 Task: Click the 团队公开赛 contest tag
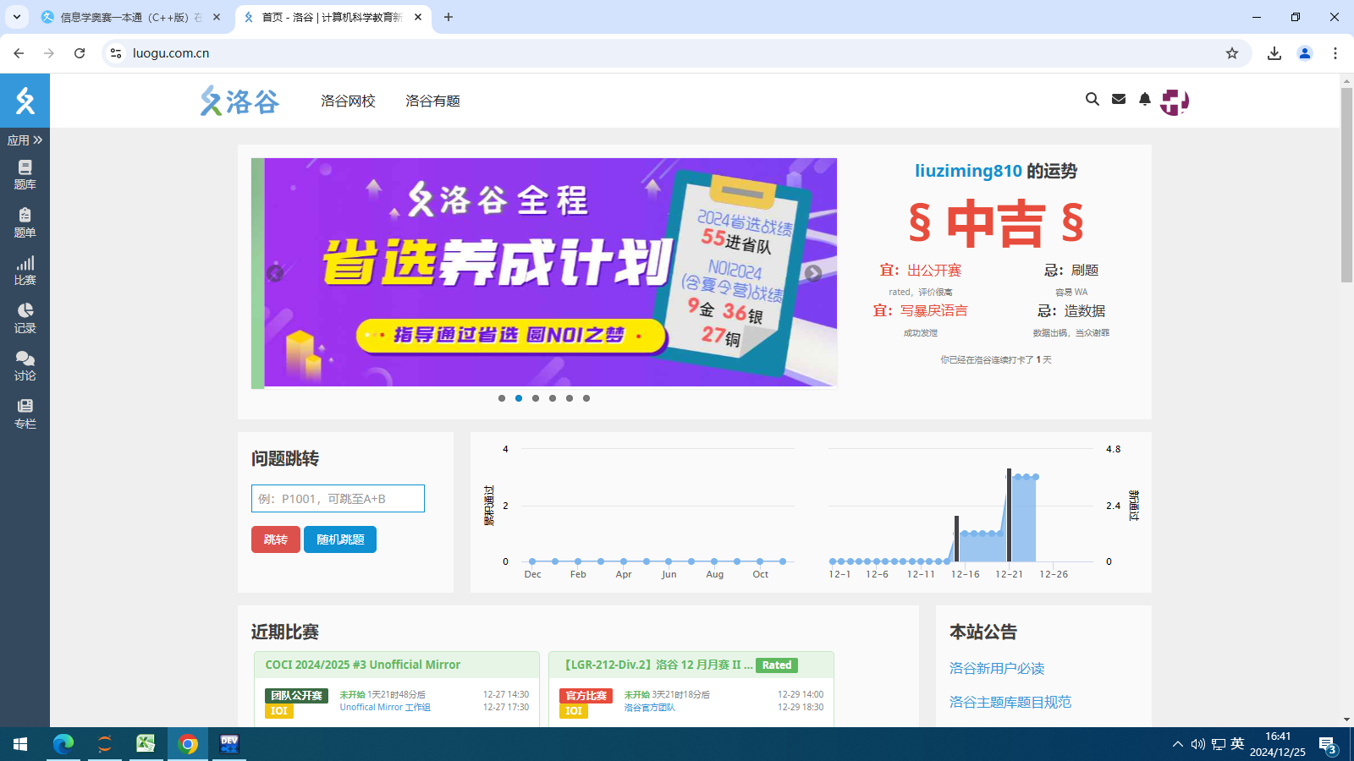(x=296, y=695)
